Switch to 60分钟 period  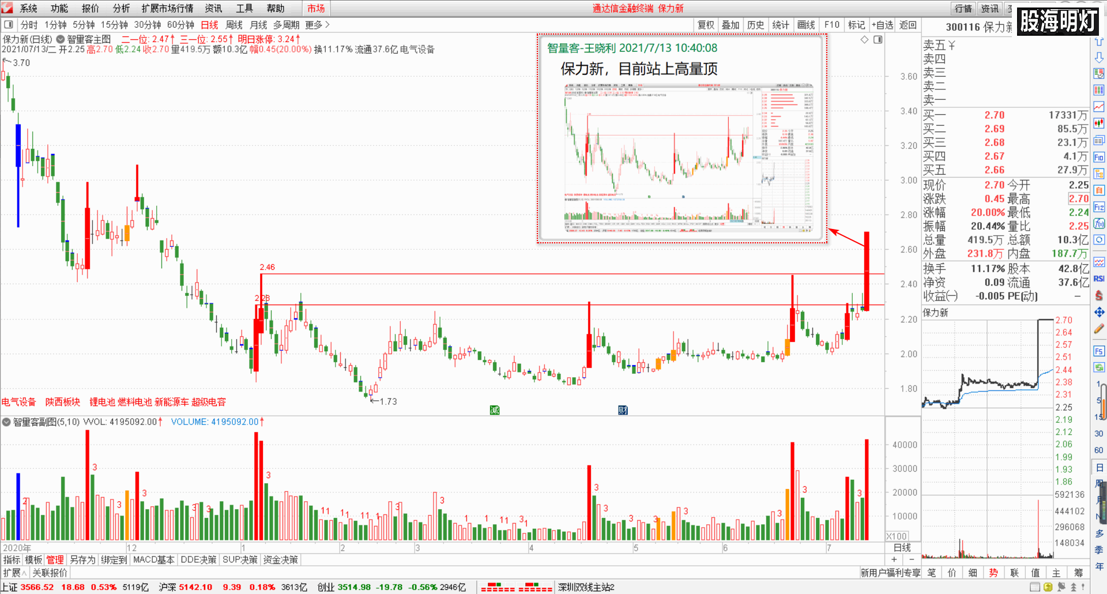[x=180, y=25]
